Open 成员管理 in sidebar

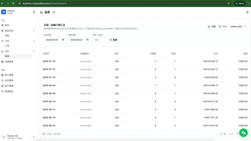(x=9, y=81)
